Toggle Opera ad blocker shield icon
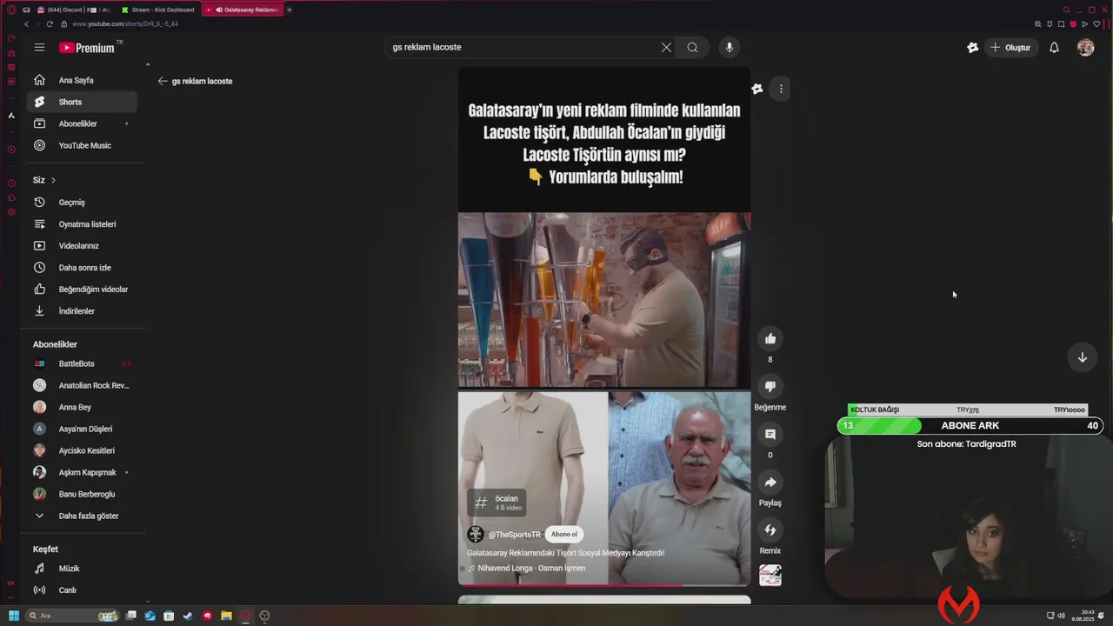Image resolution: width=1113 pixels, height=626 pixels. pos(1073,24)
